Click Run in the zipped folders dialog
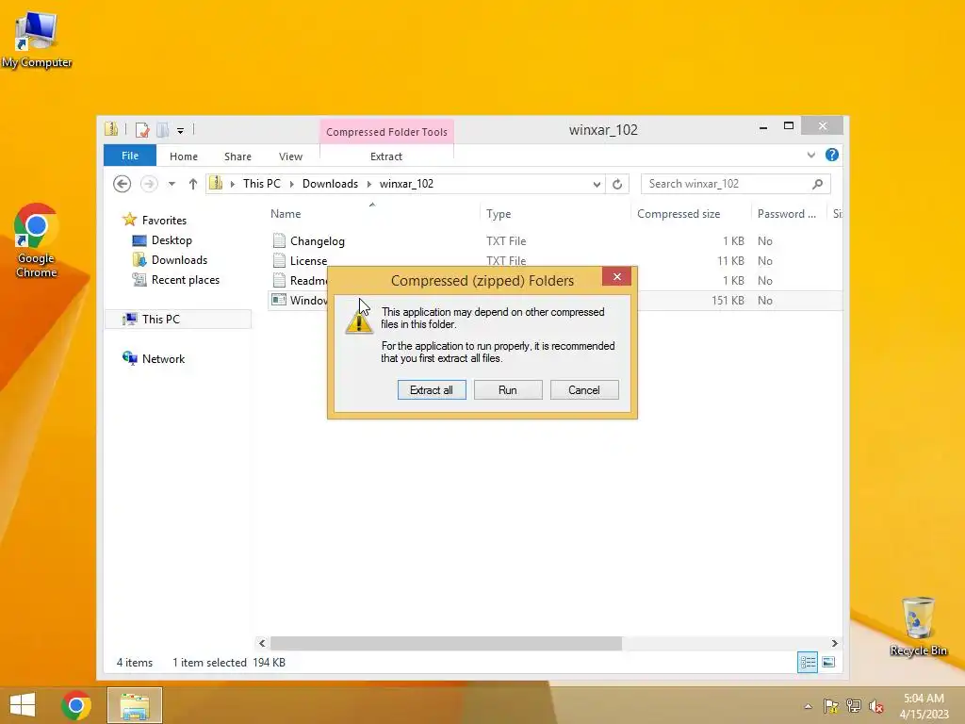The width and height of the screenshot is (965, 724). (508, 389)
